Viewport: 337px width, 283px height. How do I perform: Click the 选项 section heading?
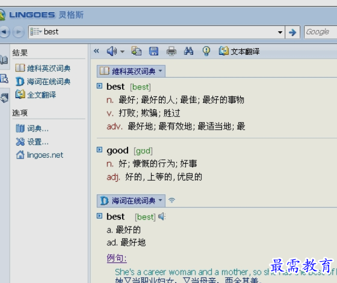20,113
